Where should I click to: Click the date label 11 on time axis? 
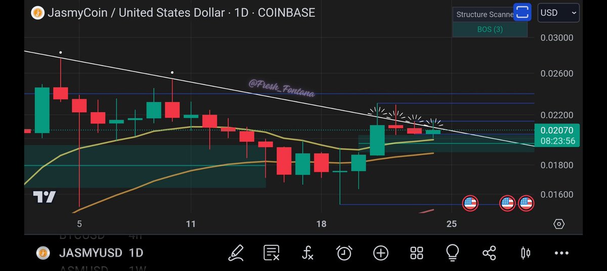[191, 224]
